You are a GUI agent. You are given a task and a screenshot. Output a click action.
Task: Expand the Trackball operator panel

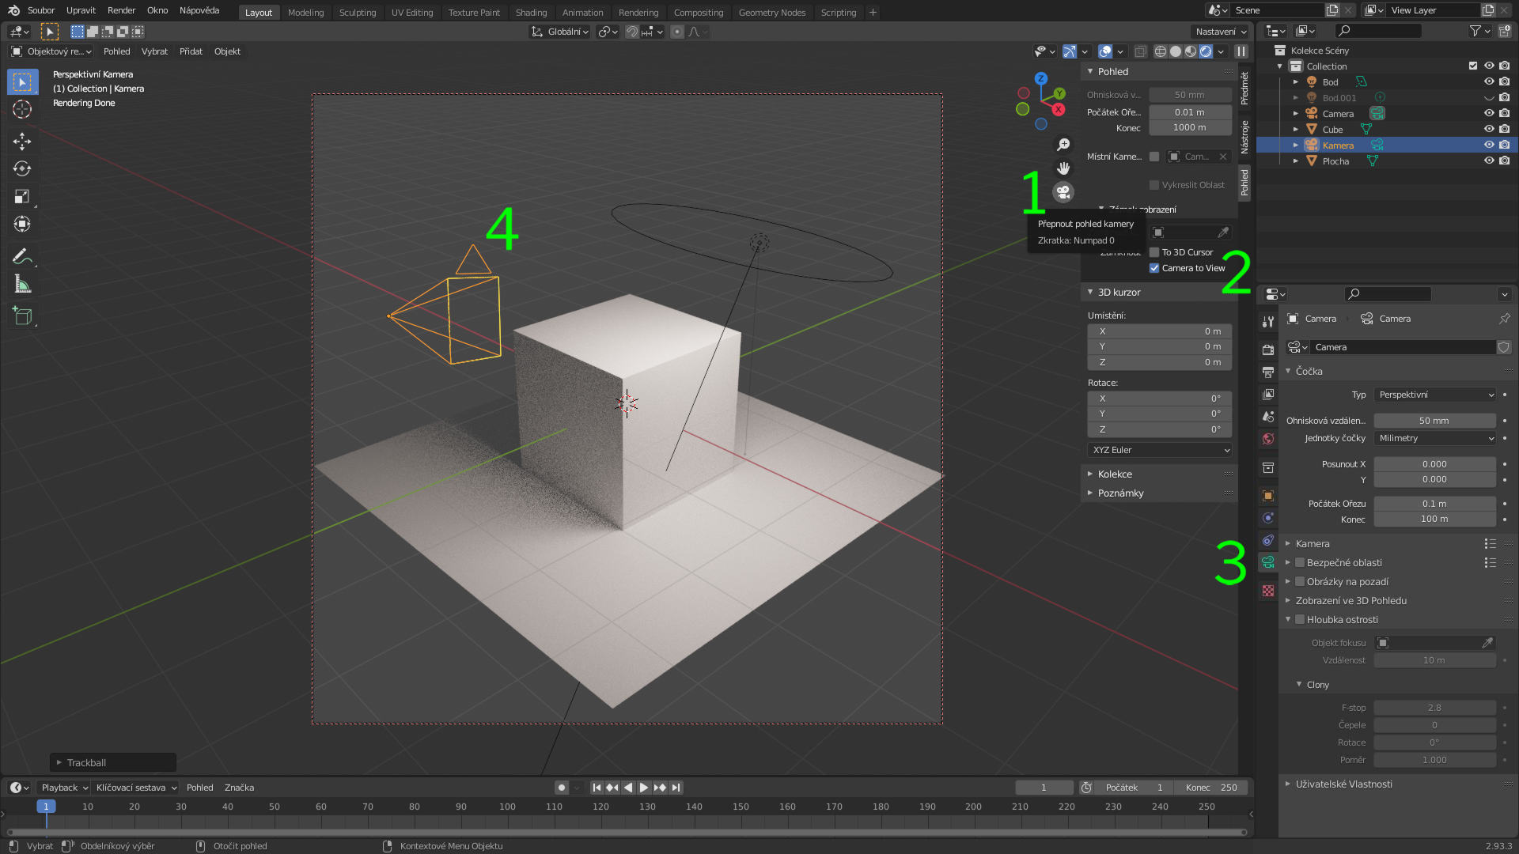113,762
